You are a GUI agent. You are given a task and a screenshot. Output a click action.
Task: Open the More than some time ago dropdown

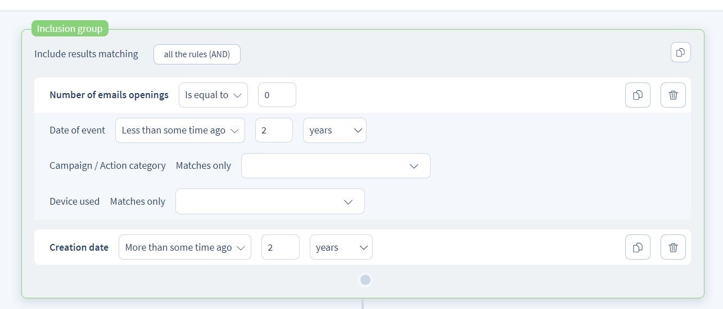(x=185, y=247)
